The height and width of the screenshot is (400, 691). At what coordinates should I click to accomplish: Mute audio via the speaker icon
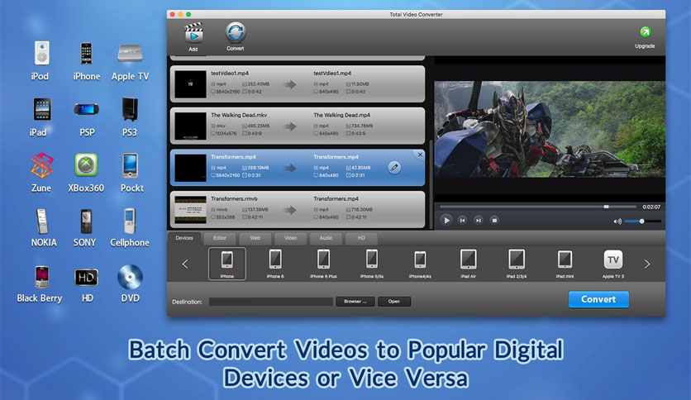point(617,221)
